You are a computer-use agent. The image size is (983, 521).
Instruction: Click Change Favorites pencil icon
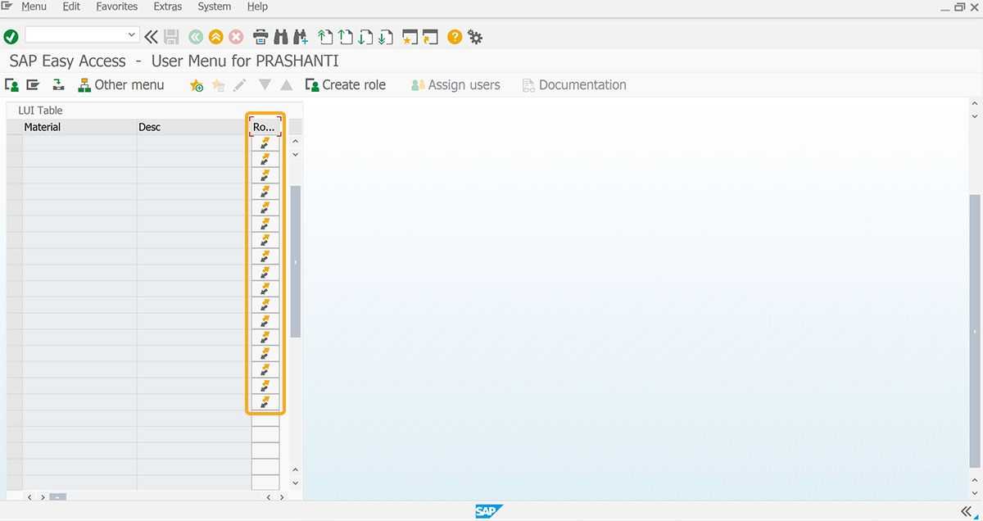pos(239,85)
